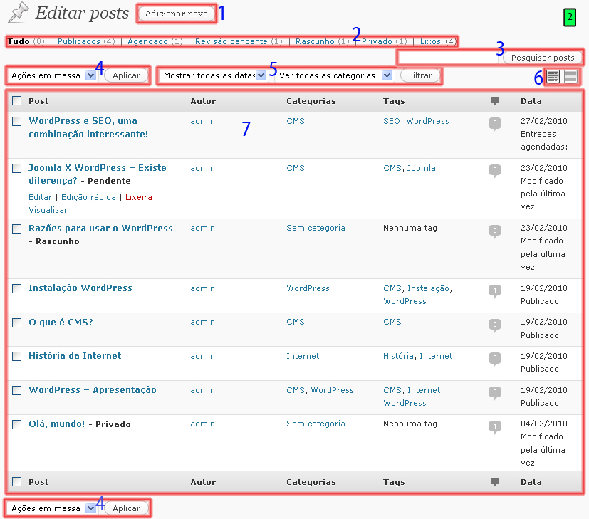Check the box for WordPress e SEO post
The width and height of the screenshot is (589, 519).
point(17,121)
